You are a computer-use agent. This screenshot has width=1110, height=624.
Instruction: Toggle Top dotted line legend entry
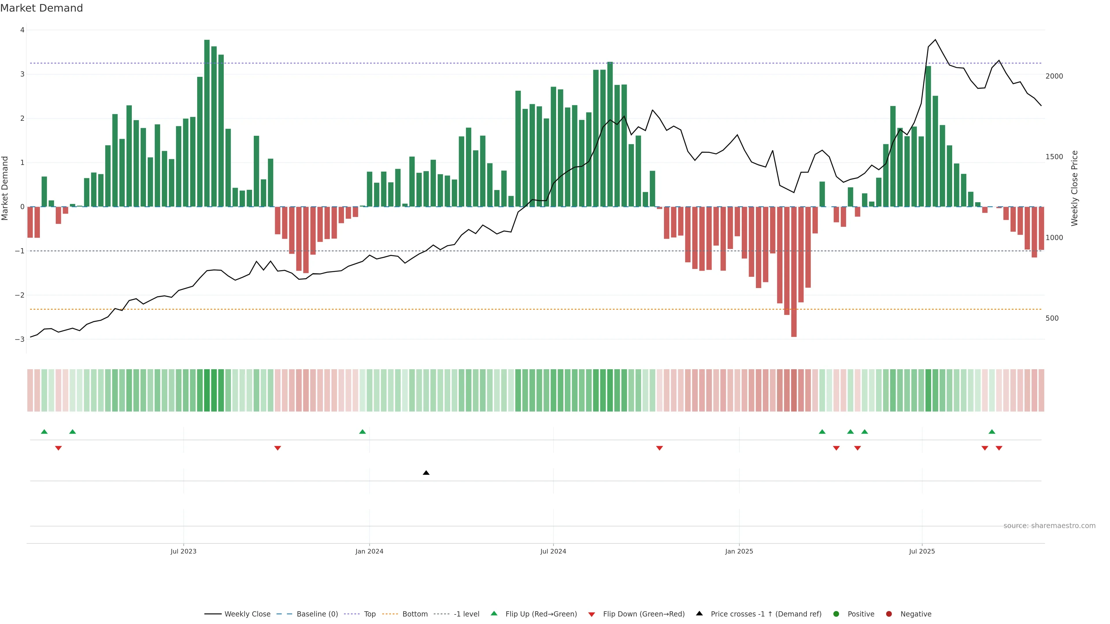(x=369, y=614)
